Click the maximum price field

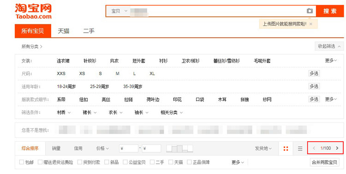coord(151,148)
